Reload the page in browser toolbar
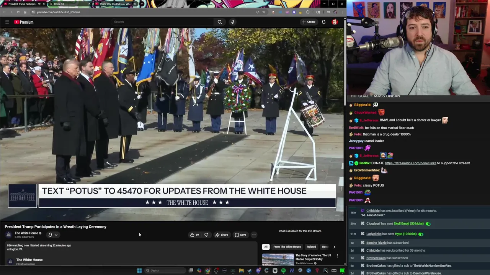 pyautogui.click(x=18, y=12)
